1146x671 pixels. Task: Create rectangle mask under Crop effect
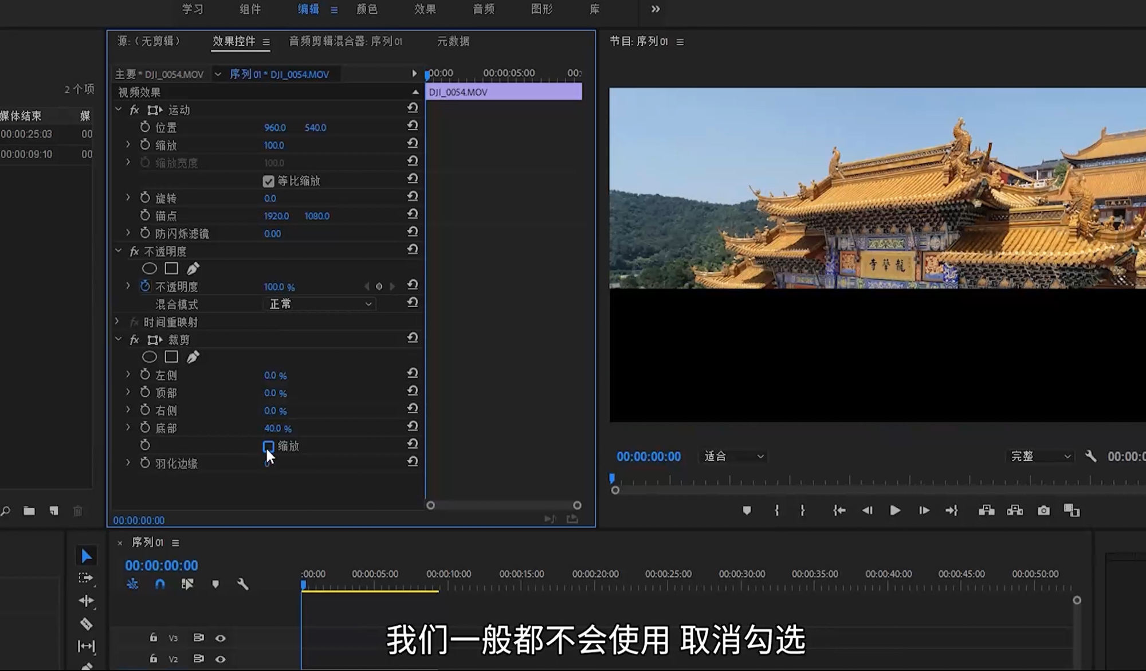coord(171,357)
